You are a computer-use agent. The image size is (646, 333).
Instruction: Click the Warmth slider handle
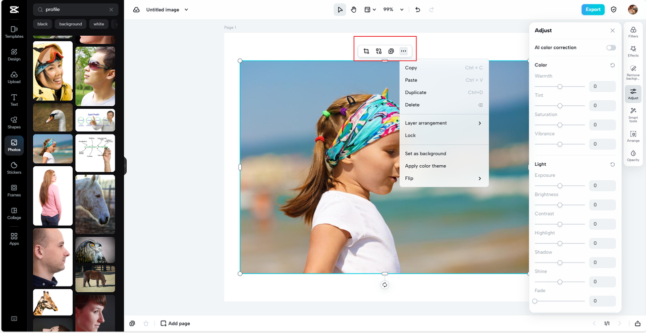pos(560,87)
